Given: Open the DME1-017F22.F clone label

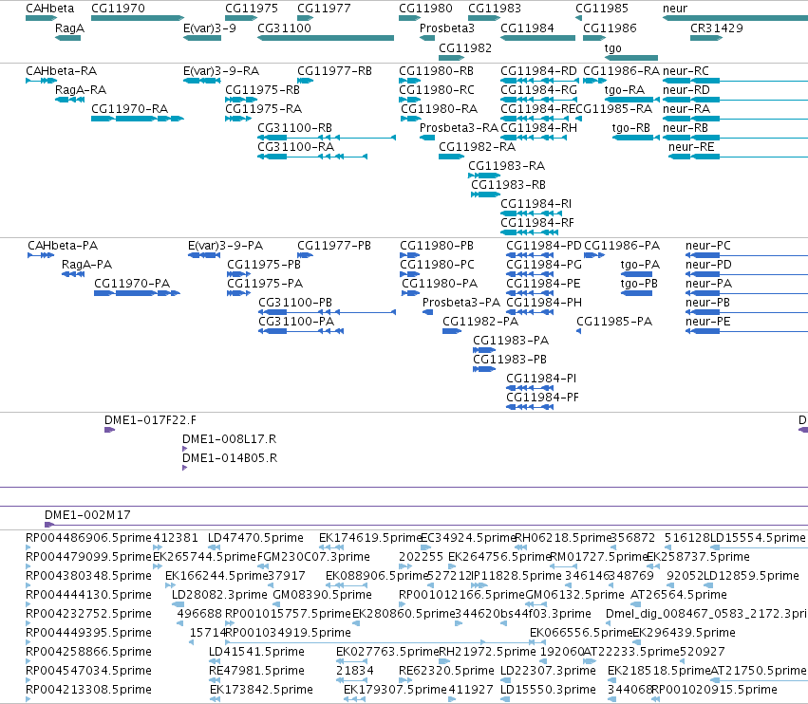Looking at the screenshot, I should (x=150, y=419).
